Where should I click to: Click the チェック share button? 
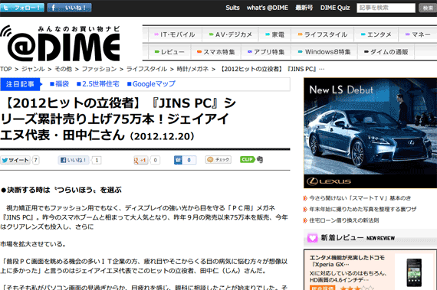click(x=219, y=160)
